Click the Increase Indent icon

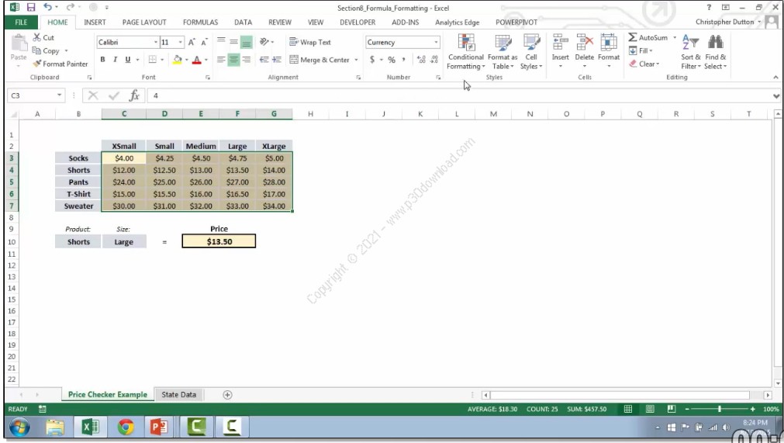point(277,60)
